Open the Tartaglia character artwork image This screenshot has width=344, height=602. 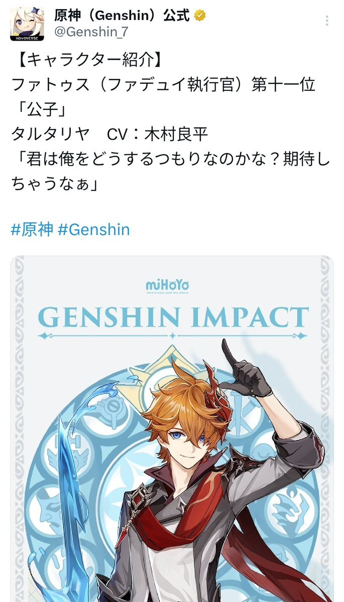[172, 429]
